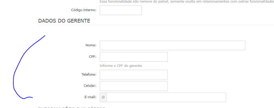Click the "Código interno:" label

click(84, 10)
